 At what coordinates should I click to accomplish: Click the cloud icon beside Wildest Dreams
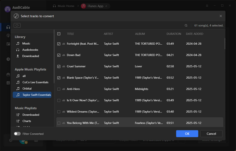(x=64, y=112)
